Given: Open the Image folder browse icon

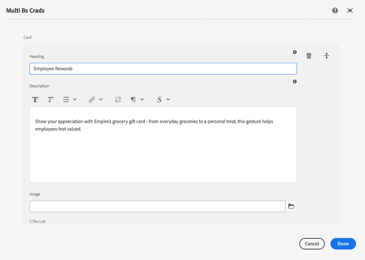Looking at the screenshot, I should tap(291, 206).
